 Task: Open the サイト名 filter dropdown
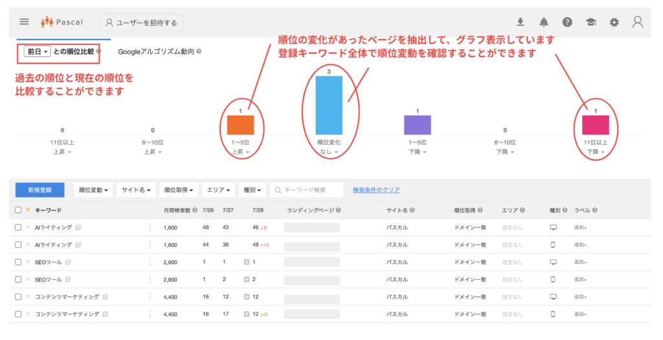coord(136,190)
